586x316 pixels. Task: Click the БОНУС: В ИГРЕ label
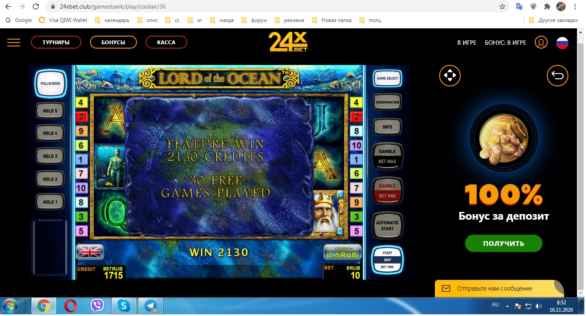click(505, 43)
